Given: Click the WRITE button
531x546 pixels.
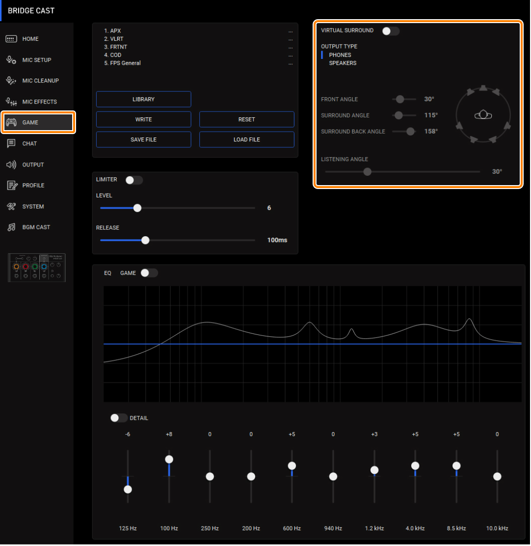Looking at the screenshot, I should [143, 119].
